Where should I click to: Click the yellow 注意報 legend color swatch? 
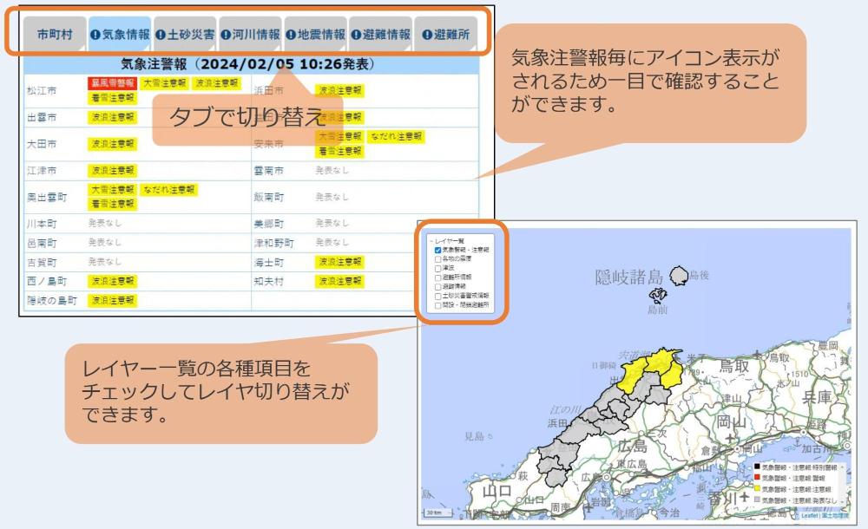tap(757, 488)
